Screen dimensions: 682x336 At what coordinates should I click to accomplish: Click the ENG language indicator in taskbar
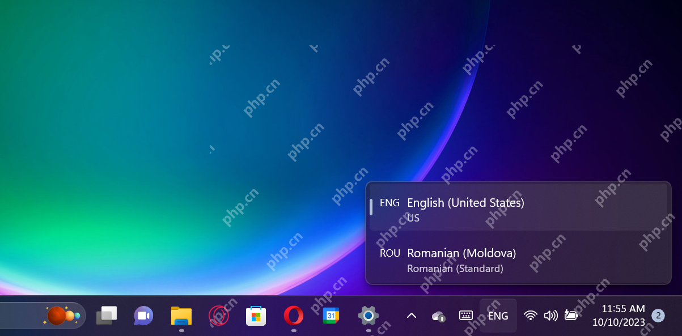click(x=498, y=316)
